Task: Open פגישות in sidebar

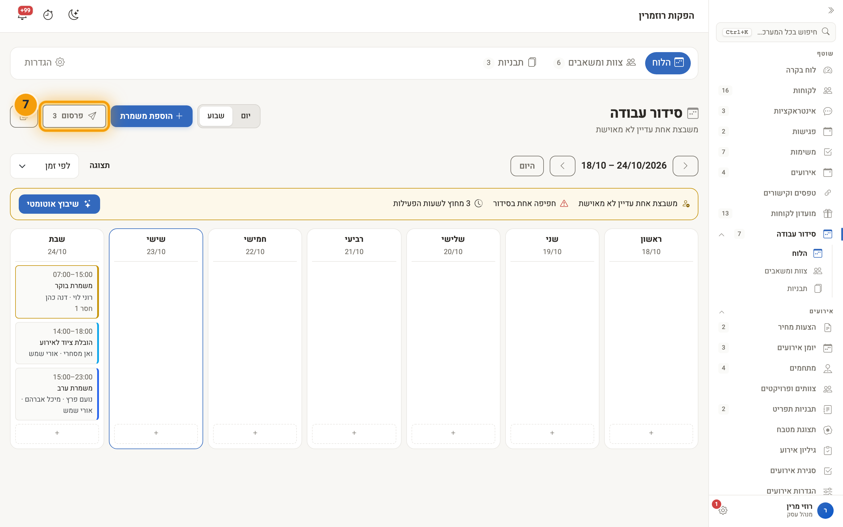Action: tap(776, 131)
